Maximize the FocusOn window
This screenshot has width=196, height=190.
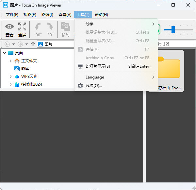pyautogui.click(x=173, y=5)
